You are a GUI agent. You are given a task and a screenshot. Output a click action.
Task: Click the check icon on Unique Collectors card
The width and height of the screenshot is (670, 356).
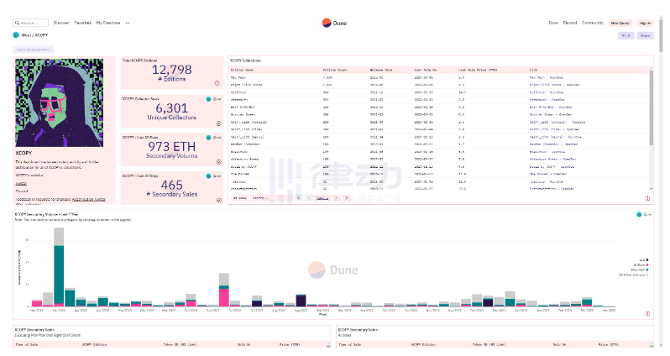click(x=219, y=123)
